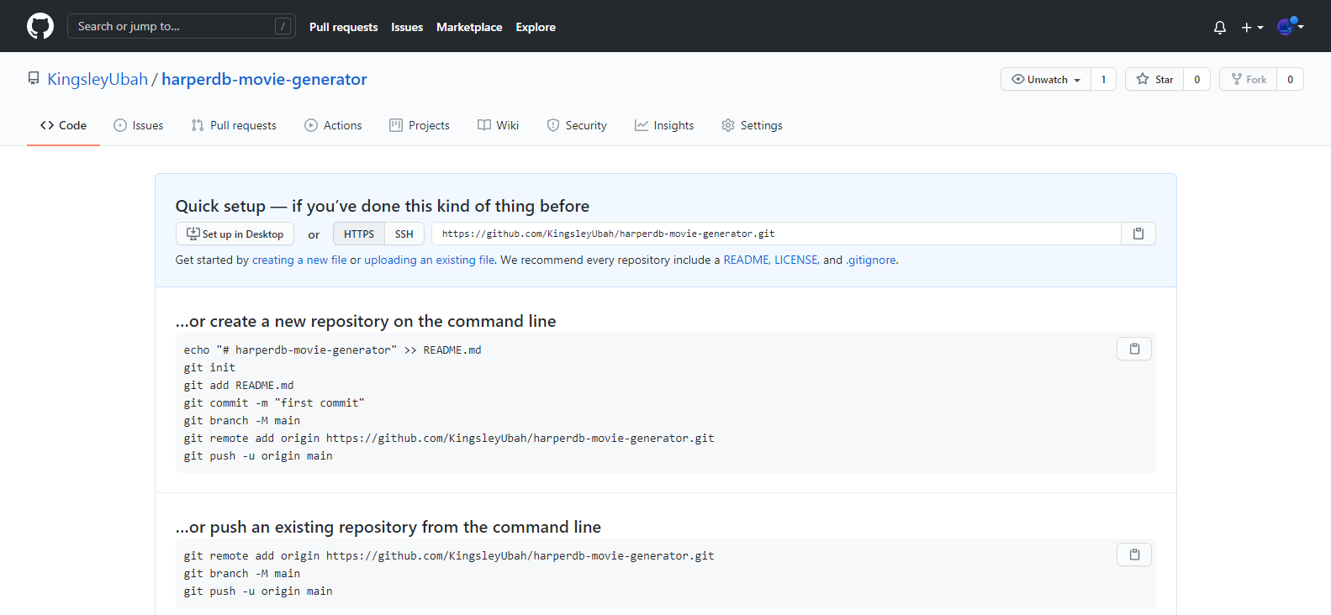Click the 'echo "# harperdb-movie-generator"' line

point(332,350)
